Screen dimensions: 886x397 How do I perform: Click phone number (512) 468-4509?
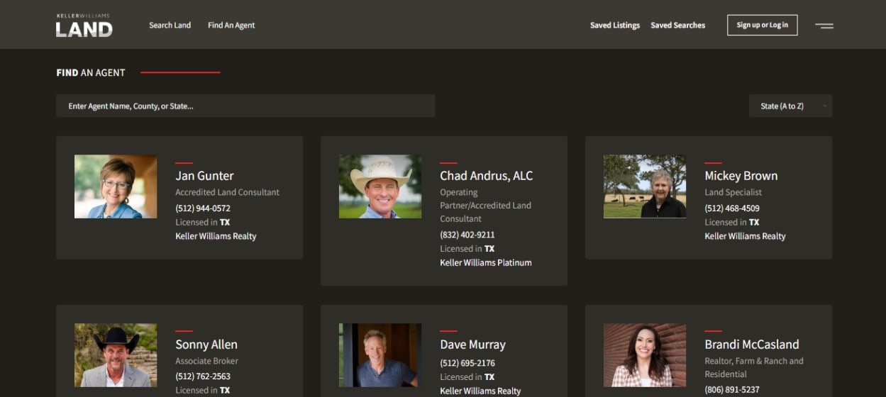click(732, 208)
